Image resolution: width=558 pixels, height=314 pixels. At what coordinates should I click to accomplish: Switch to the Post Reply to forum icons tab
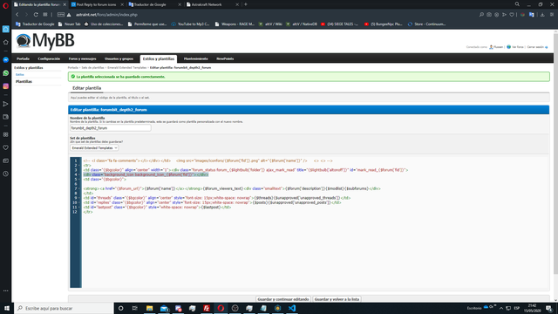click(97, 4)
